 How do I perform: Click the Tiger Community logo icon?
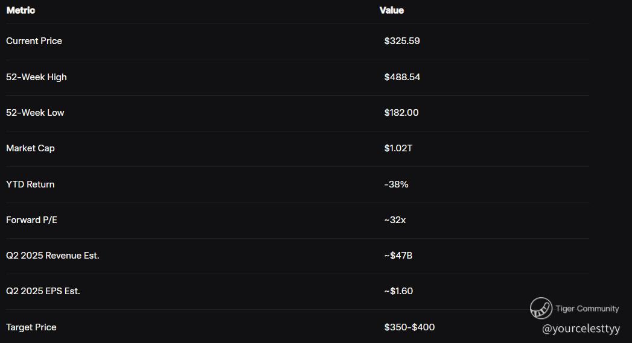coord(541,308)
